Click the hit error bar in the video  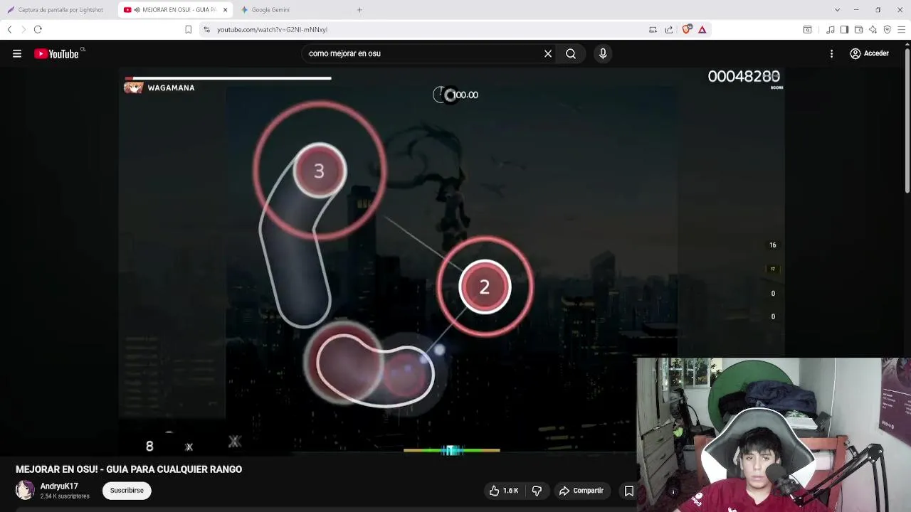coord(451,450)
